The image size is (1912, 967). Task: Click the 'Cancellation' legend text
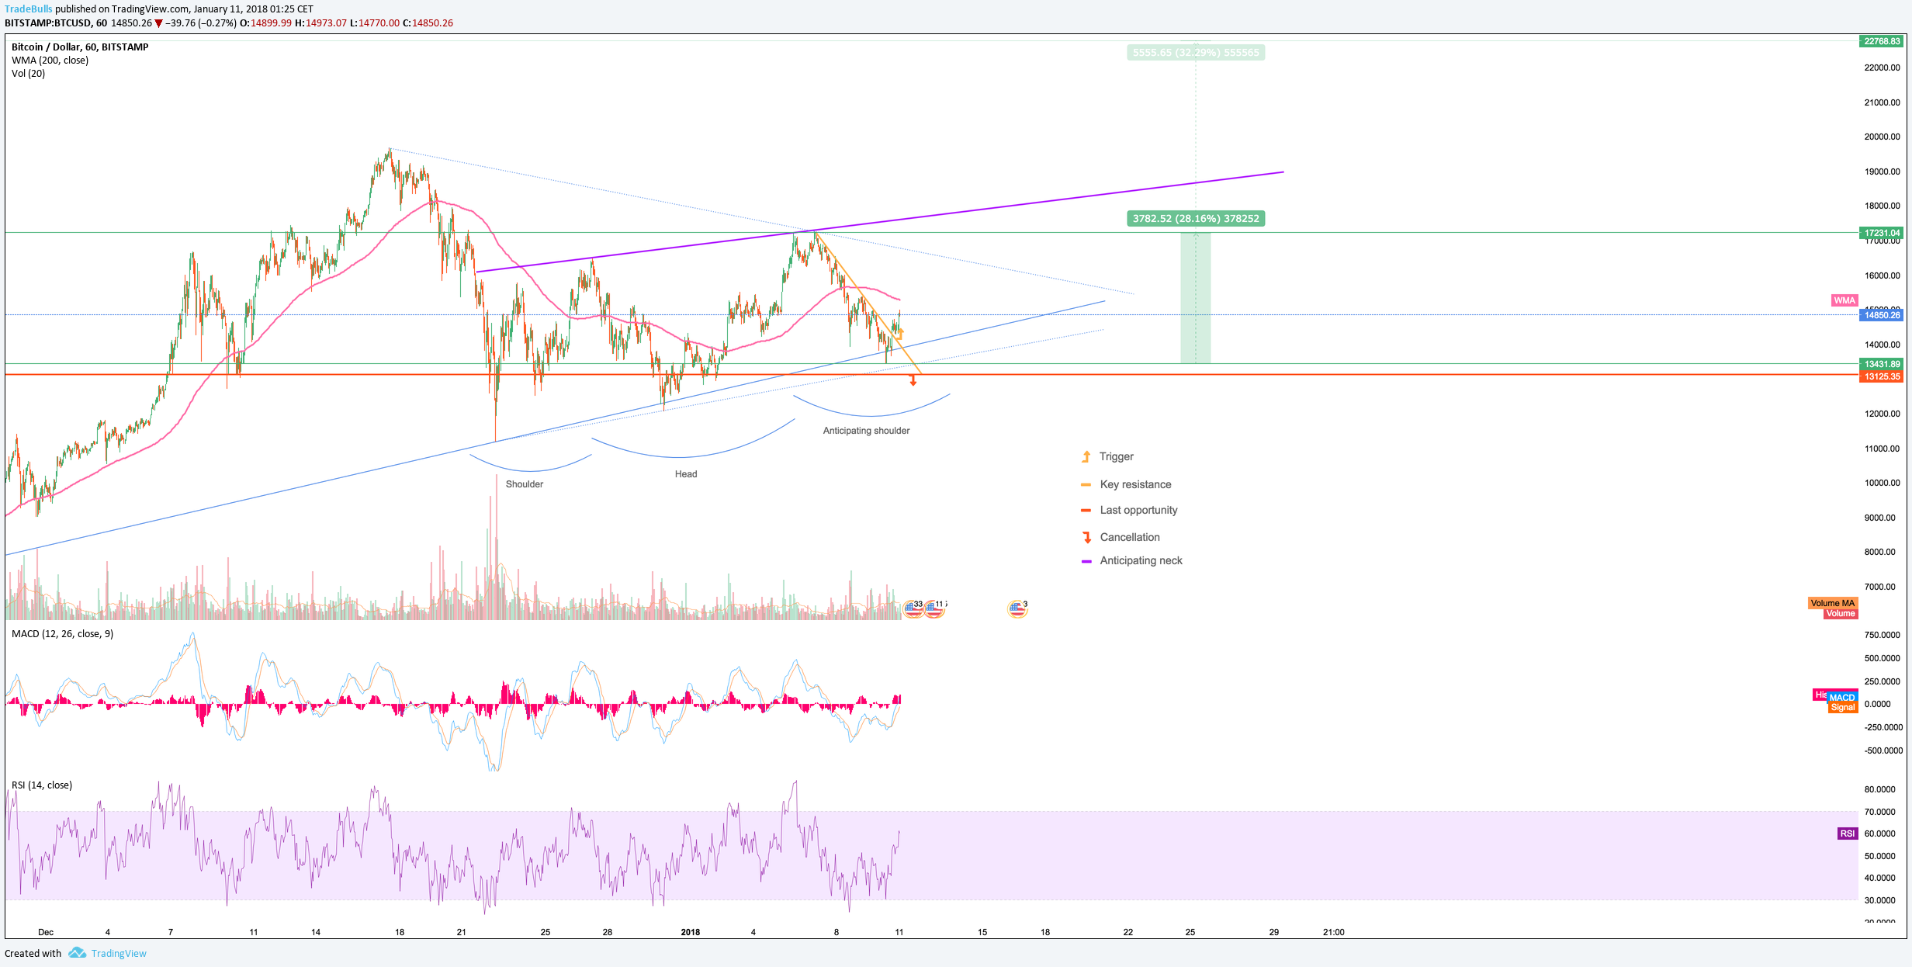click(1130, 537)
